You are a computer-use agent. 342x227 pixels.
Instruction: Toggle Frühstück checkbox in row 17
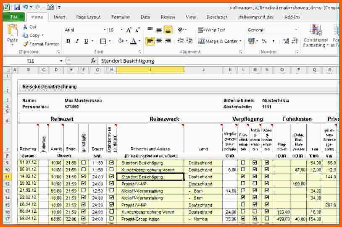(x=243, y=219)
